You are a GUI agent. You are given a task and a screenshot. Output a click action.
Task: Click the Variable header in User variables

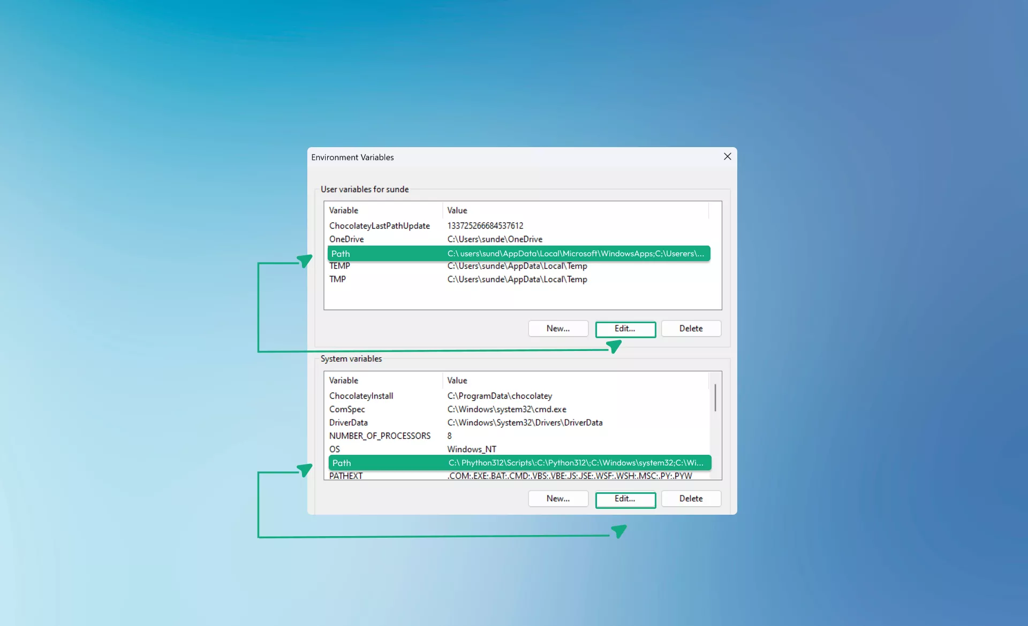(383, 210)
